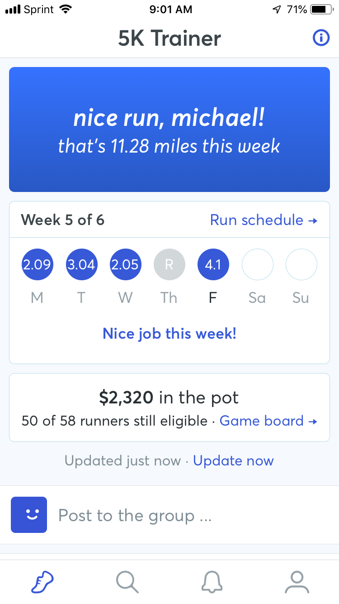This screenshot has width=339, height=604.
Task: Open the profile person tab
Action: 297,581
